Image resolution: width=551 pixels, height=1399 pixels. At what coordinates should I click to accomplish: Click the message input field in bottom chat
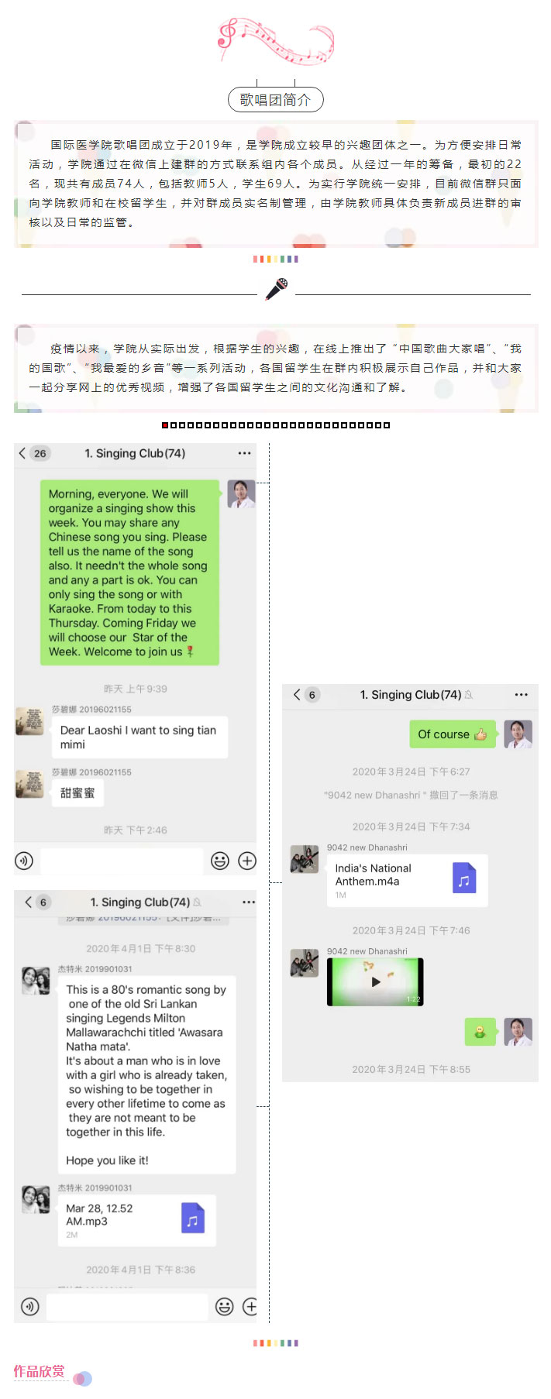pos(127,1307)
